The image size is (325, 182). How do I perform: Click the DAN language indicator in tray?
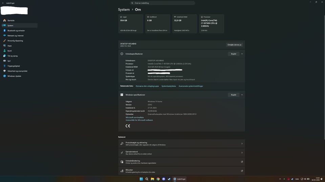coord(297,179)
